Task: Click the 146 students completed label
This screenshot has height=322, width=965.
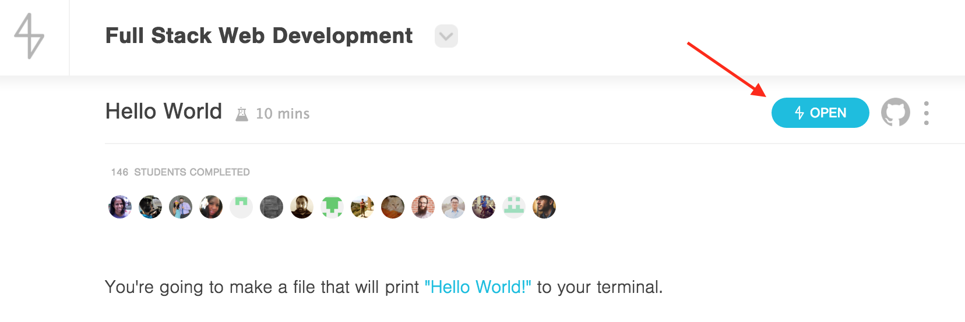Action: click(180, 172)
